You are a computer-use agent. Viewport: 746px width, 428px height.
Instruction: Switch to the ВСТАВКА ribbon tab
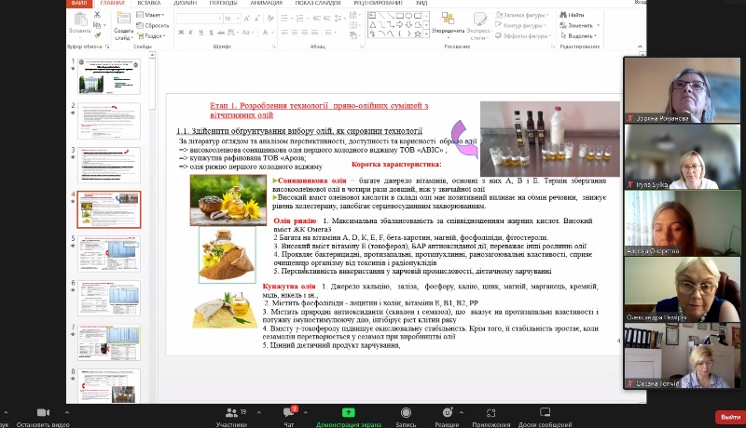coord(149,4)
